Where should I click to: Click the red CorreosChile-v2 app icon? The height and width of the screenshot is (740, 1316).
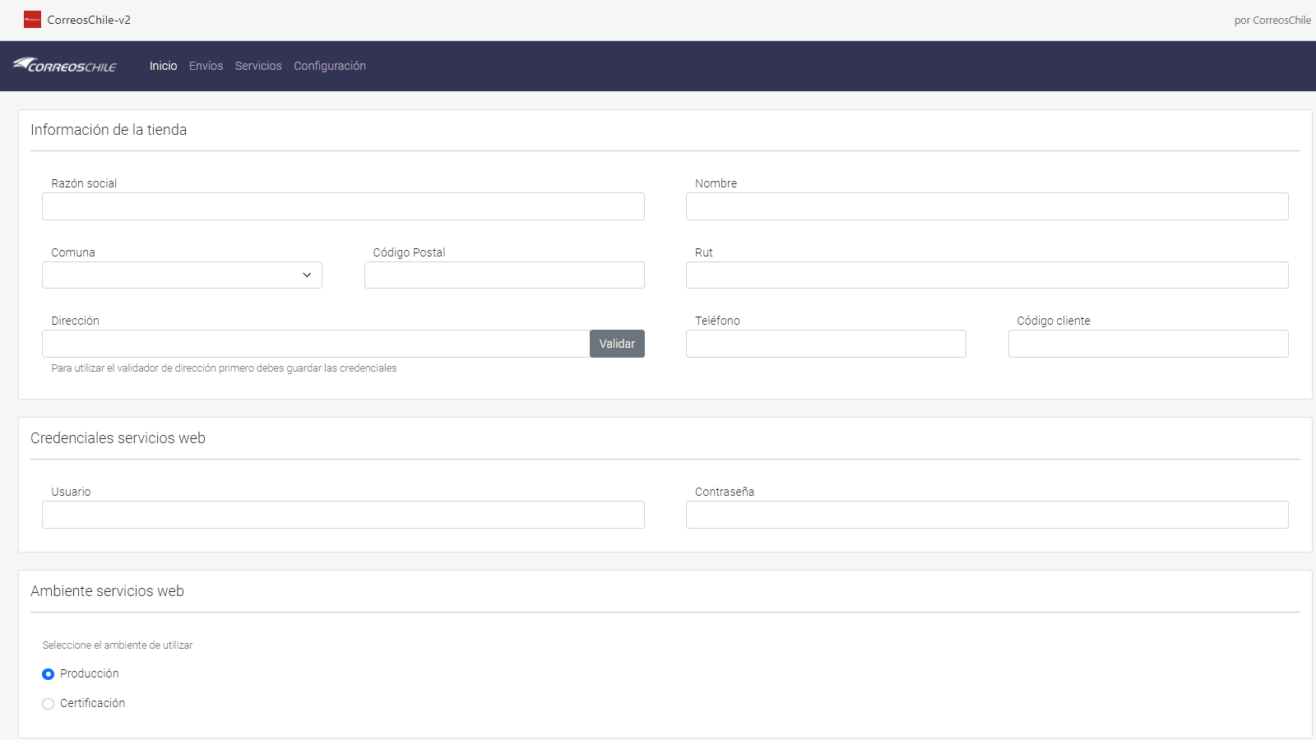32,20
